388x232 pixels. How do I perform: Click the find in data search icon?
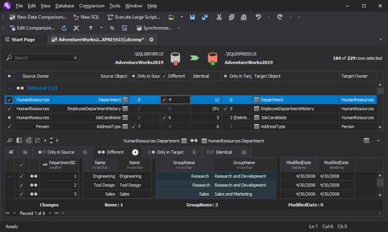point(10,140)
